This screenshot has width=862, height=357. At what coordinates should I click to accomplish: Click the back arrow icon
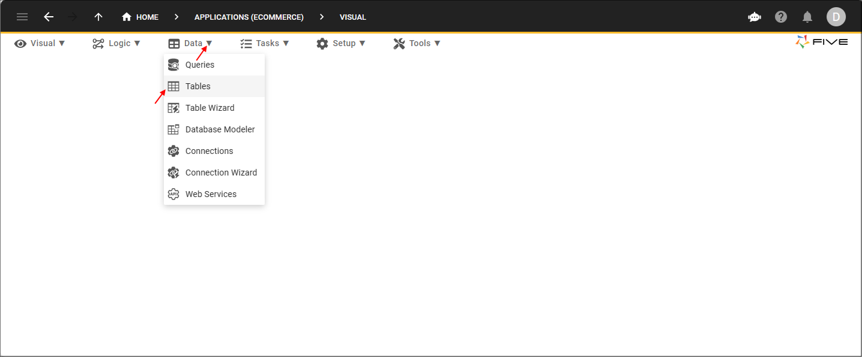49,17
